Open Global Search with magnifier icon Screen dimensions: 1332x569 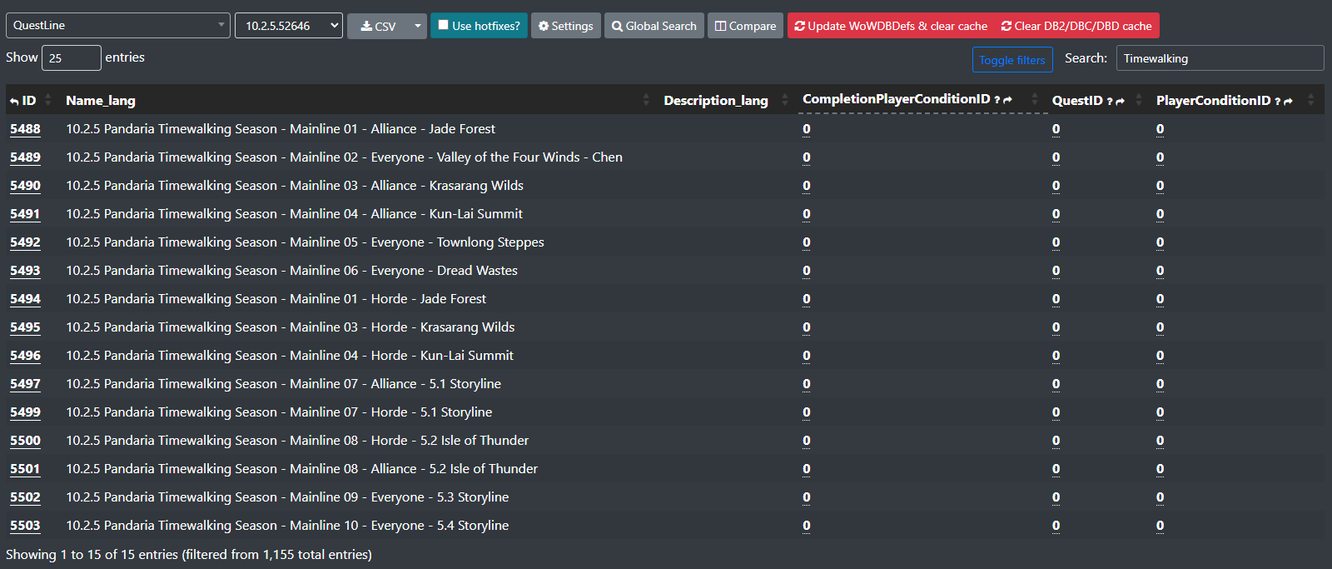pos(654,26)
